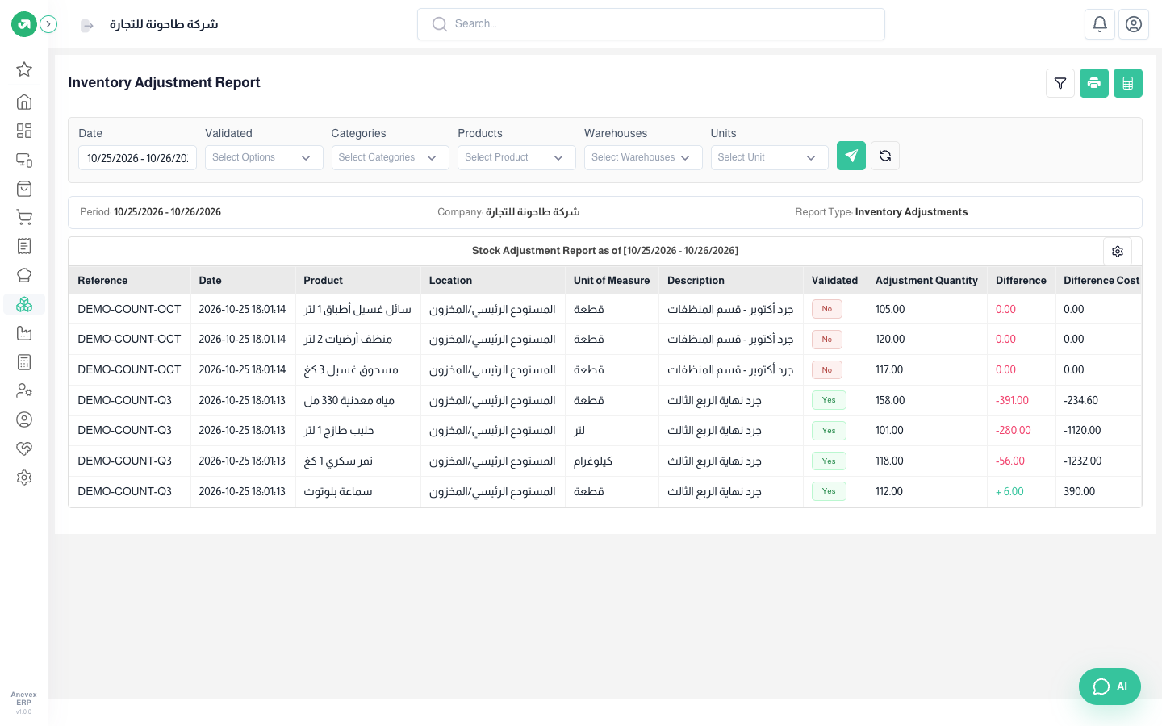
Task: Open the AI chat button
Action: tap(1110, 686)
